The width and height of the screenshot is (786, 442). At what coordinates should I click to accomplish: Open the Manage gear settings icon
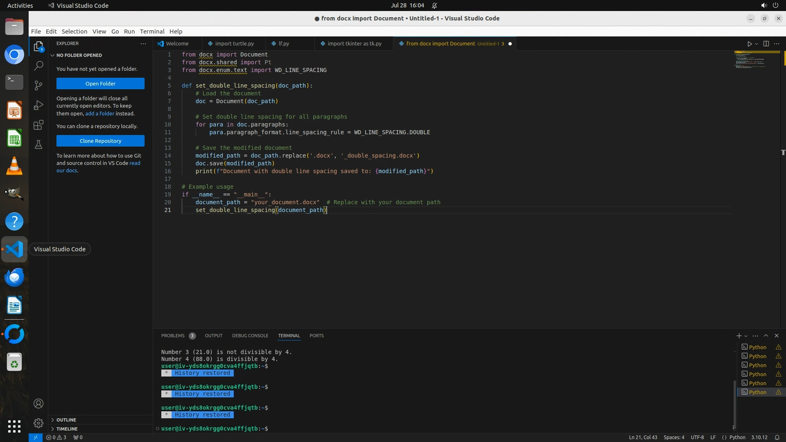[38, 423]
